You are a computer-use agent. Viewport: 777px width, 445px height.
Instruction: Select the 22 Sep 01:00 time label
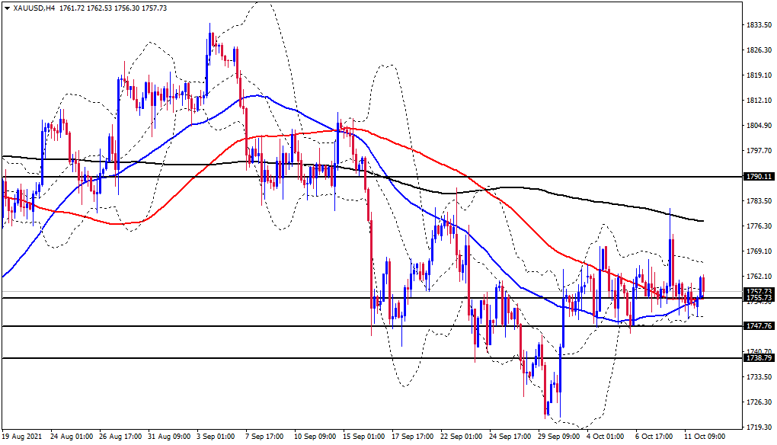click(x=462, y=437)
